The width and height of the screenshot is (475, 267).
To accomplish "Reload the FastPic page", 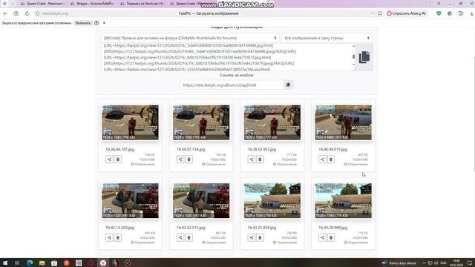I will (27, 13).
